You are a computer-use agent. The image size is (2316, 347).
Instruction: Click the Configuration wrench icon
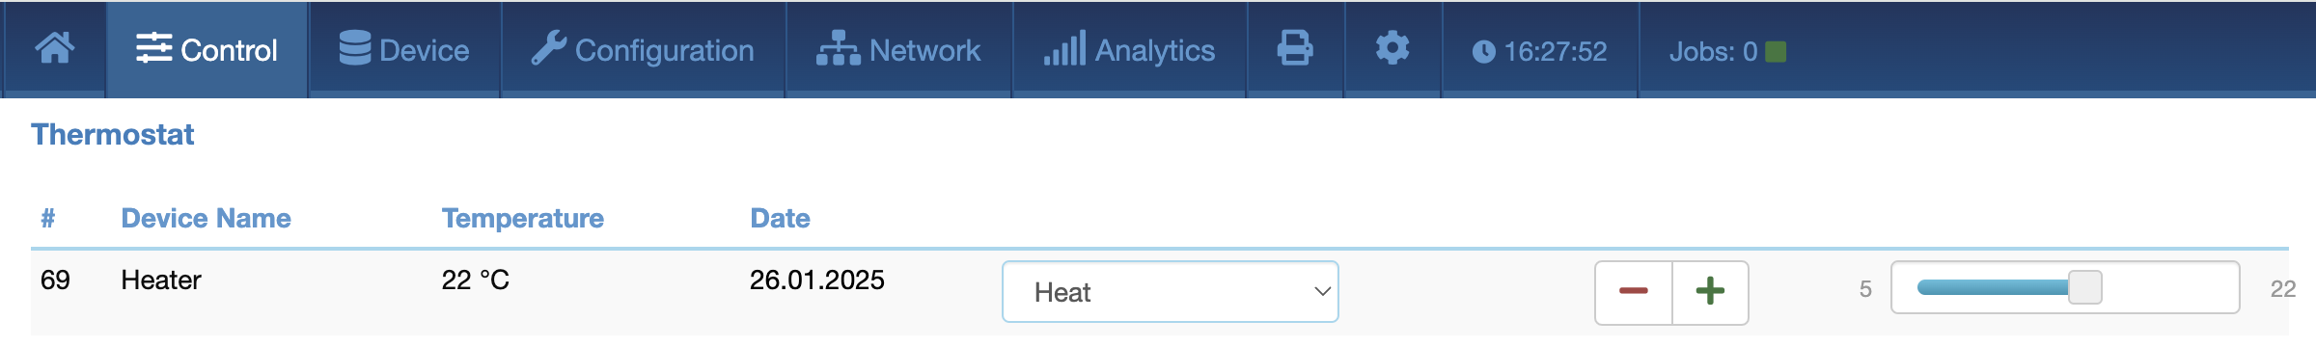click(x=549, y=48)
